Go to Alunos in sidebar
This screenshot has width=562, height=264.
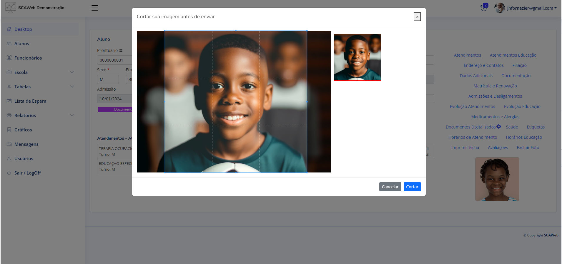click(x=21, y=43)
